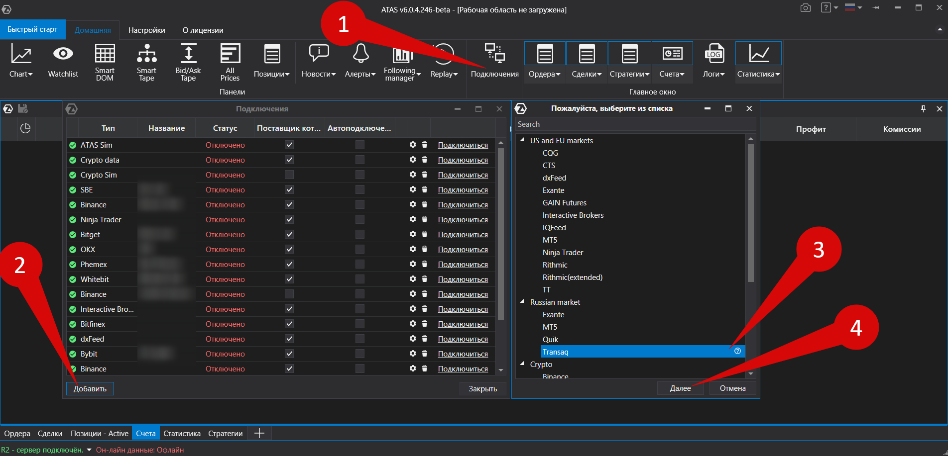948x456 pixels.
Task: Click the connections list vertical scrollbar
Action: pos(501,234)
